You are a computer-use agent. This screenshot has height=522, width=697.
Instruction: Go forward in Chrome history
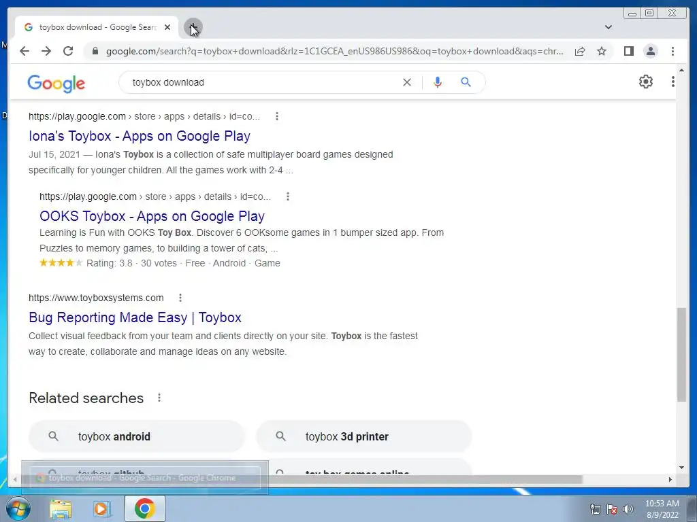tap(46, 51)
